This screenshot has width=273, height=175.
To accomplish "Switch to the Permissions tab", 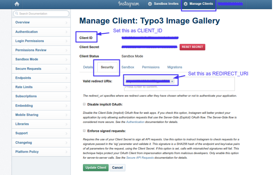I will pyautogui.click(x=151, y=67).
